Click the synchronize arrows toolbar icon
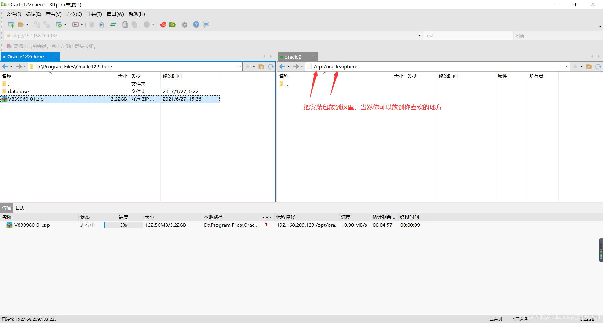 (113, 24)
